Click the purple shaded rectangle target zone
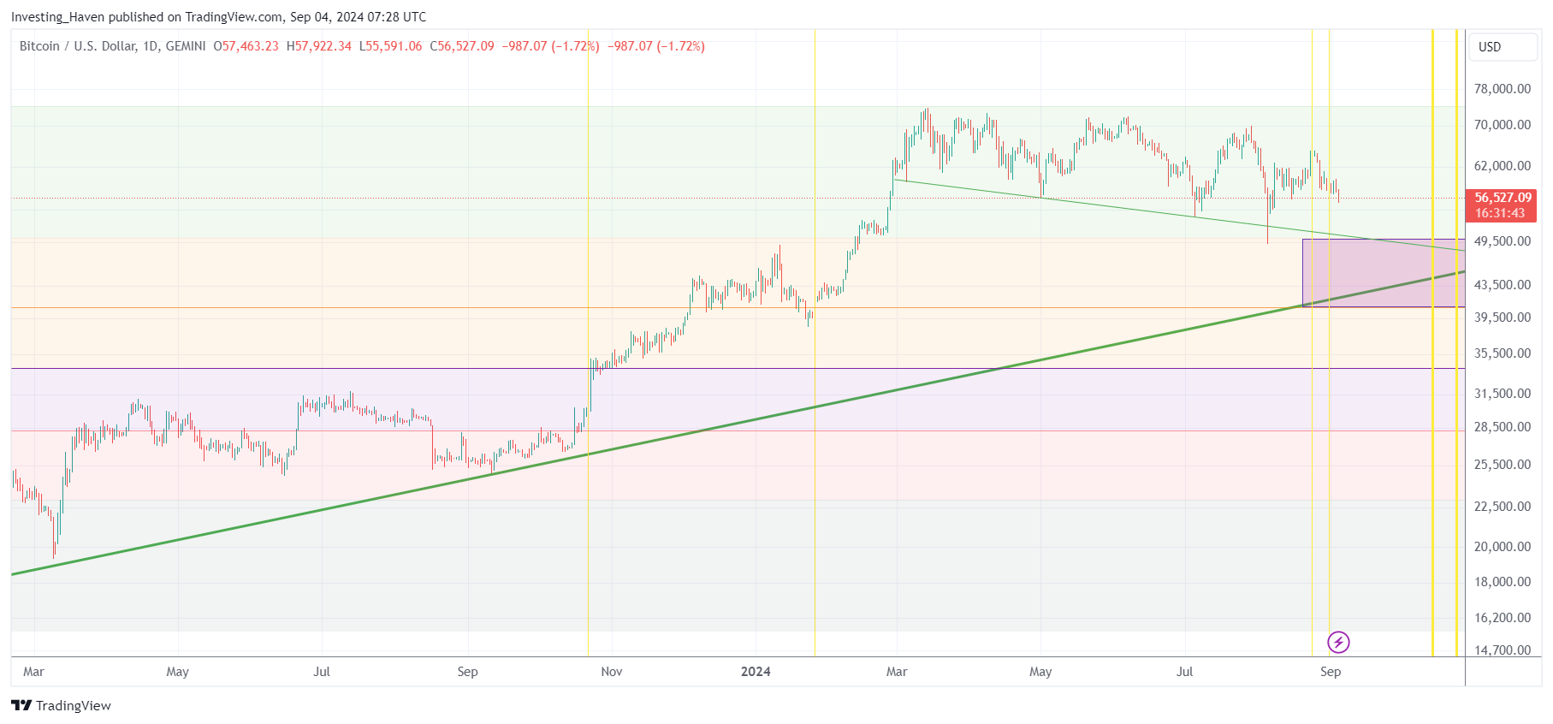This screenshot has height=724, width=1553. pyautogui.click(x=1383, y=273)
